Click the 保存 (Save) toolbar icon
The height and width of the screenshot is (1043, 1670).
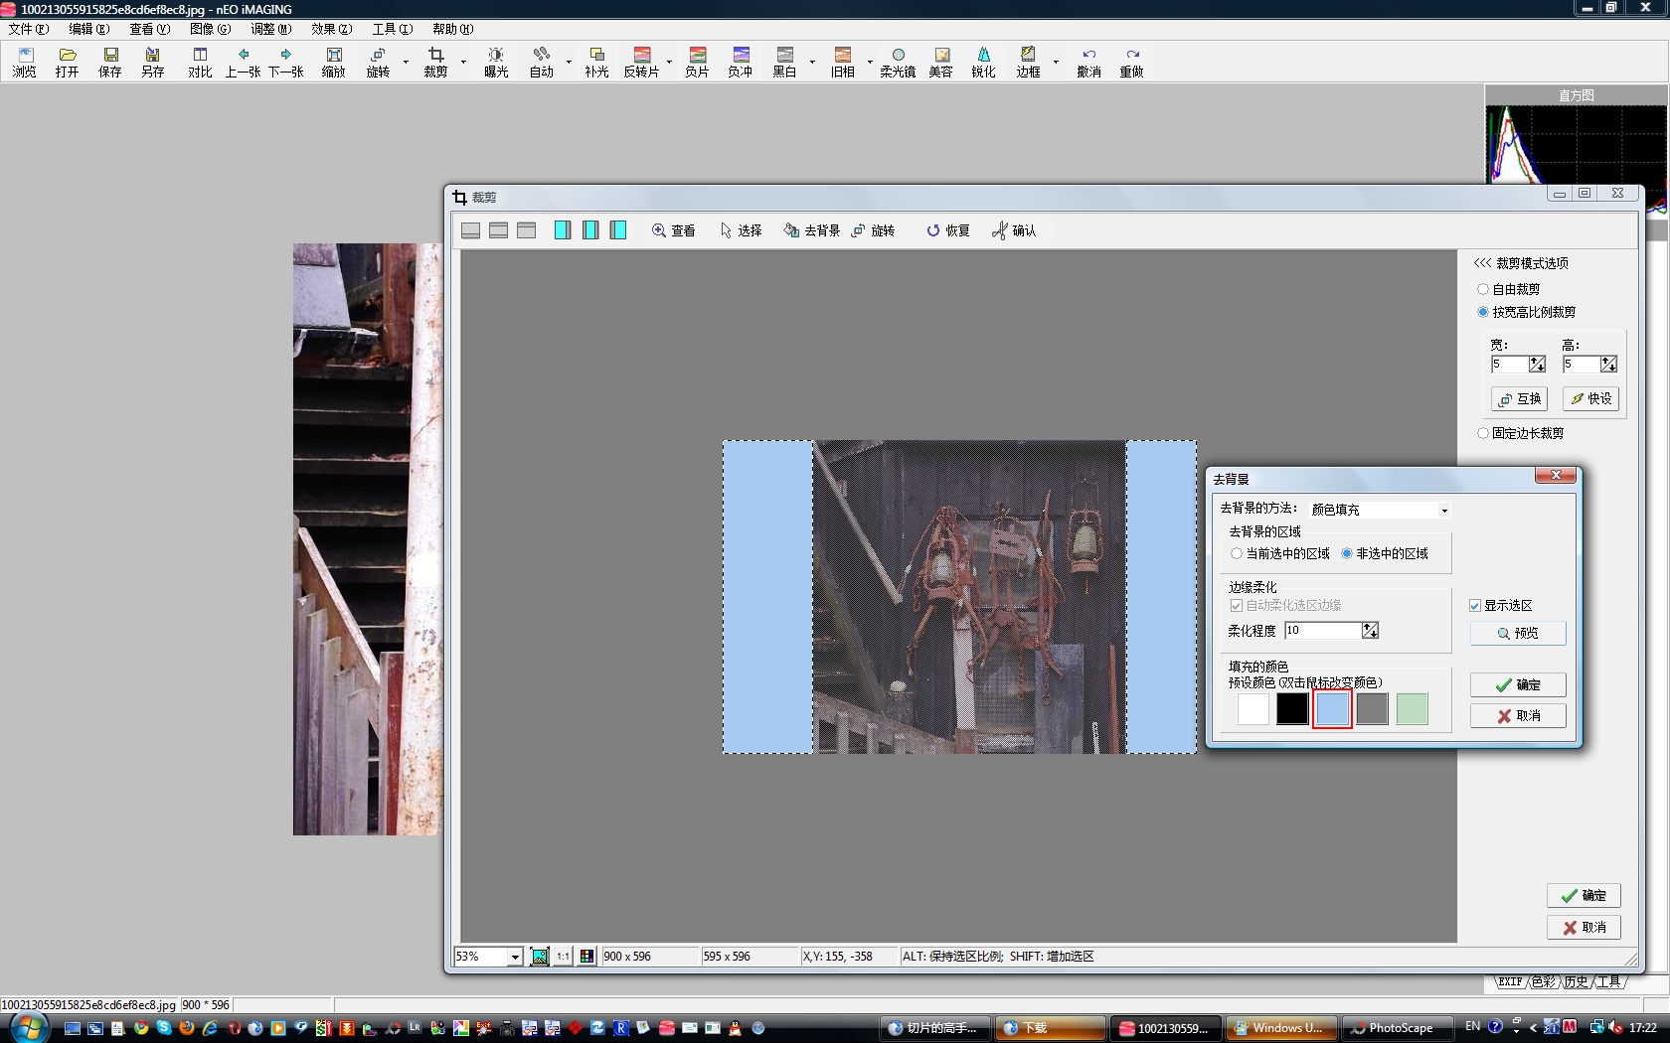coord(110,62)
